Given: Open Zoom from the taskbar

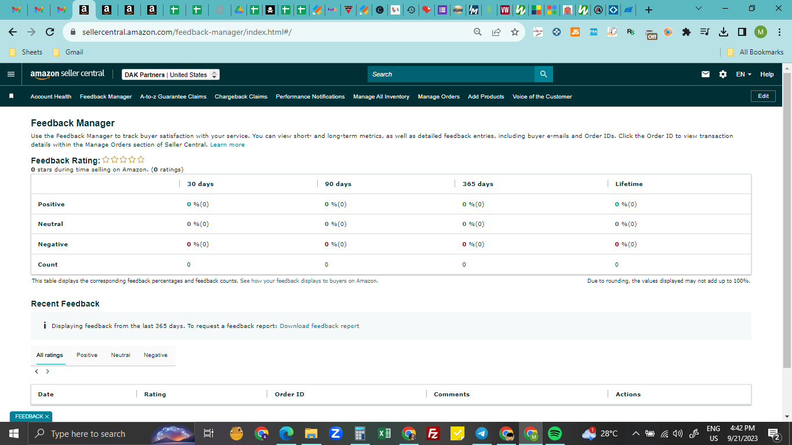Looking at the screenshot, I should click(x=335, y=433).
